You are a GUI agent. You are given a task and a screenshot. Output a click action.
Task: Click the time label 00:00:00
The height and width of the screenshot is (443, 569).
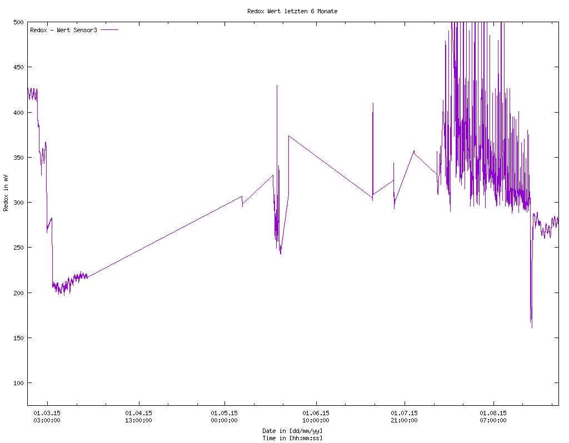coord(224,421)
